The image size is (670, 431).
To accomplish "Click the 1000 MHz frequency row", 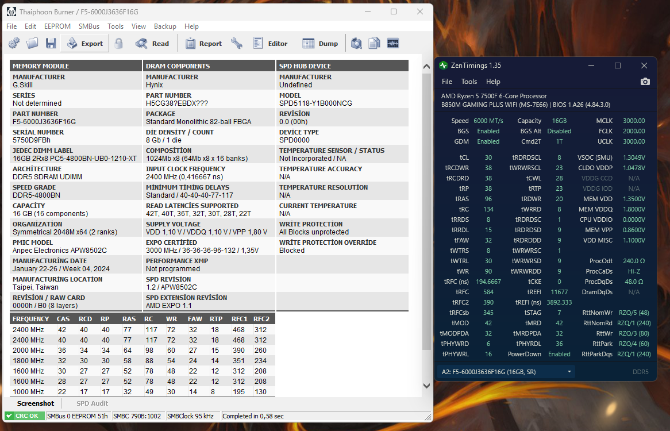I will click(x=143, y=392).
